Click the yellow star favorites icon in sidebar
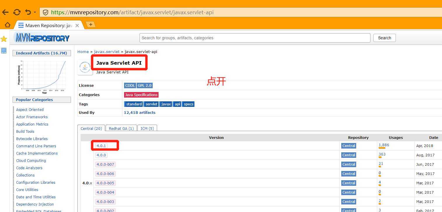This screenshot has height=212, width=442. coord(4,39)
